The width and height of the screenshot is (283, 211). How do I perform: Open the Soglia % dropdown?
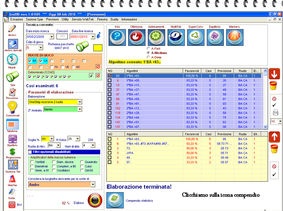(x=52, y=139)
